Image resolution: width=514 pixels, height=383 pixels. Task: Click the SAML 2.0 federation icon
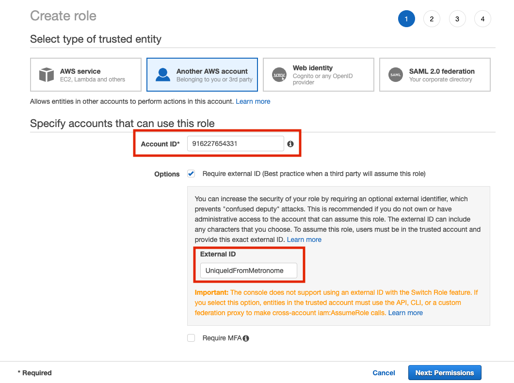coord(396,75)
